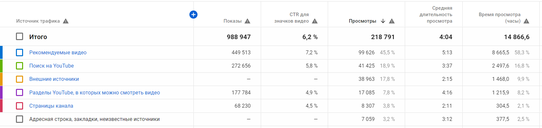Open Разделы YouTube, в которых можно смотреть видео

coord(95,92)
